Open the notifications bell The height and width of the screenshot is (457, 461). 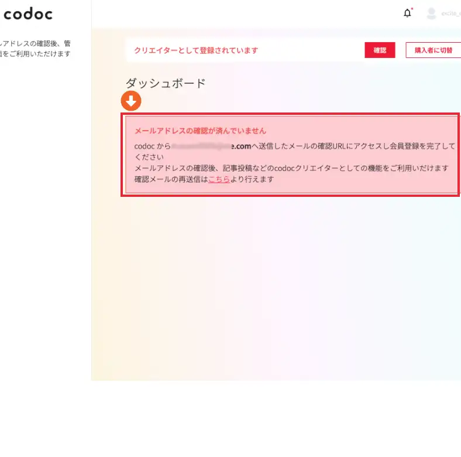click(407, 13)
